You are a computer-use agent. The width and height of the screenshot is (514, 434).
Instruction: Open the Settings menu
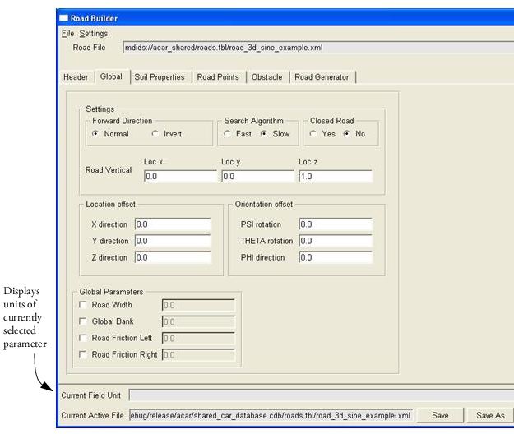[94, 34]
